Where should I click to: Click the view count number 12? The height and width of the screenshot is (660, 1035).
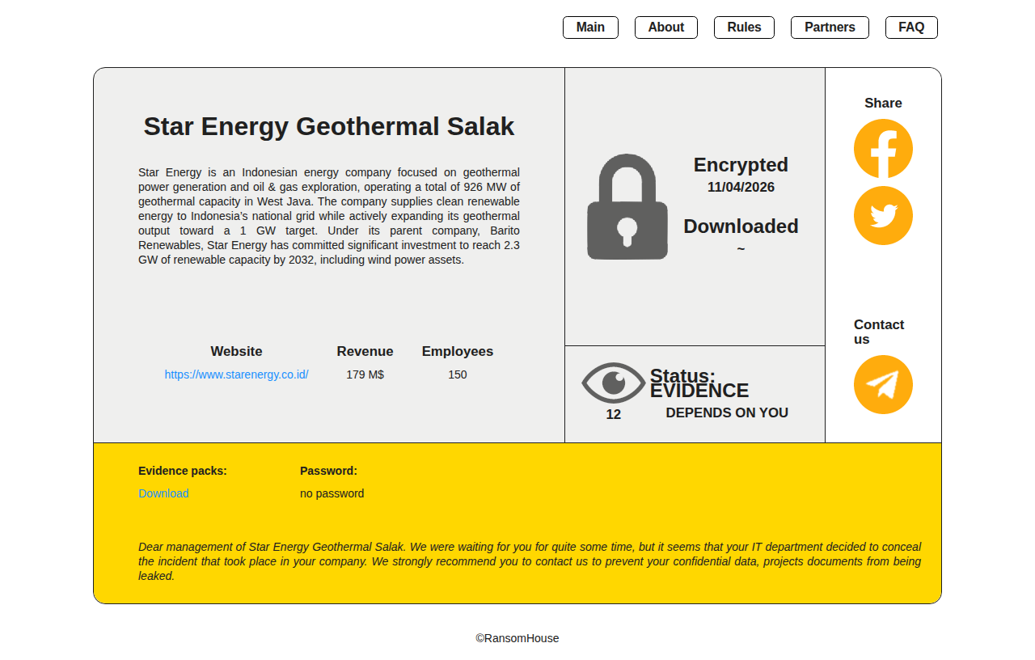(x=614, y=415)
